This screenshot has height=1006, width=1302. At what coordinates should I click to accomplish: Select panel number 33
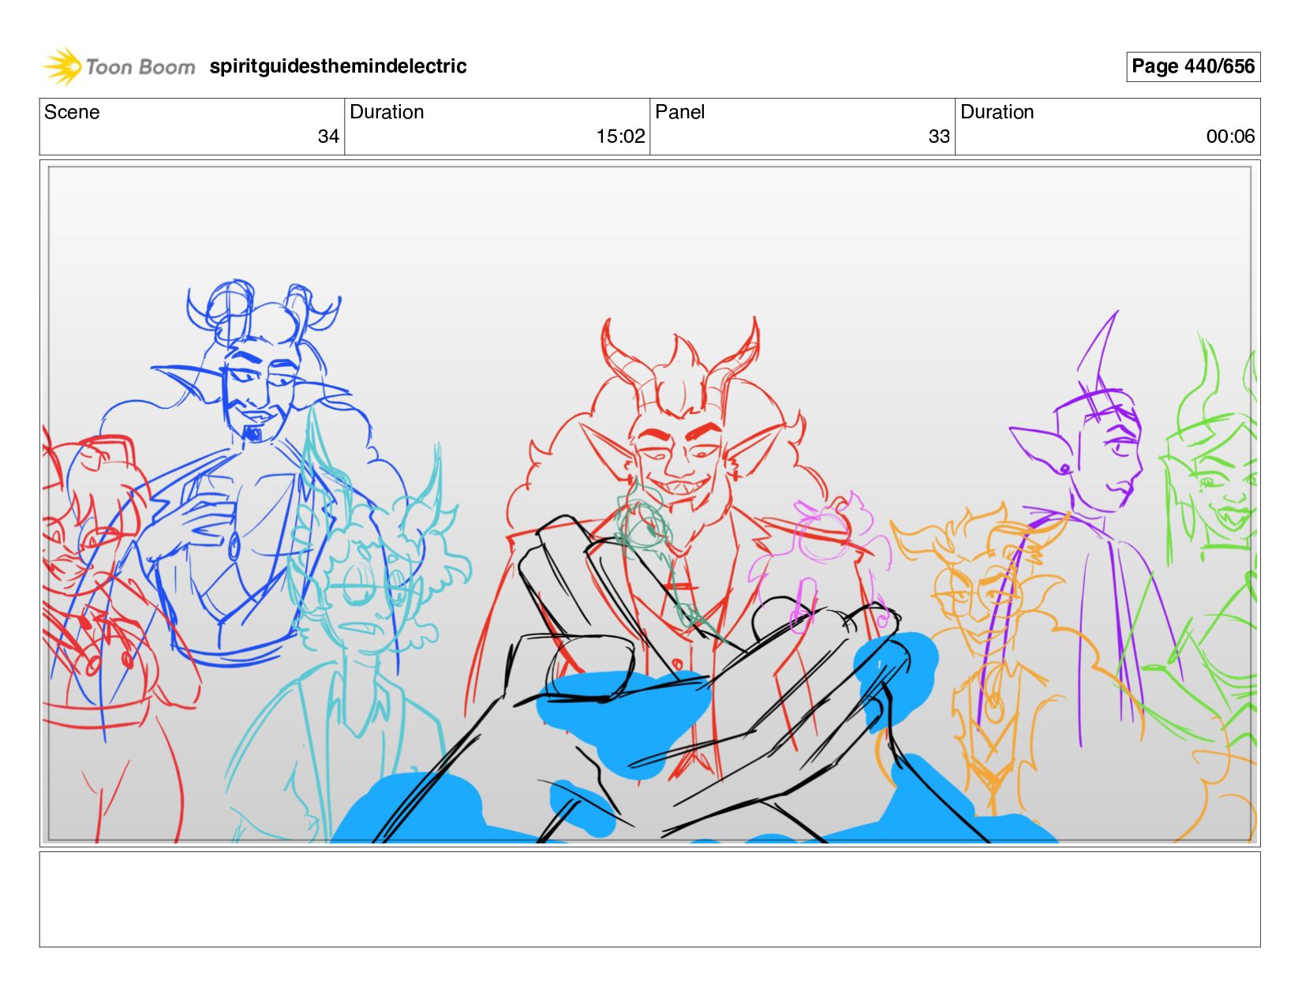[x=939, y=137]
